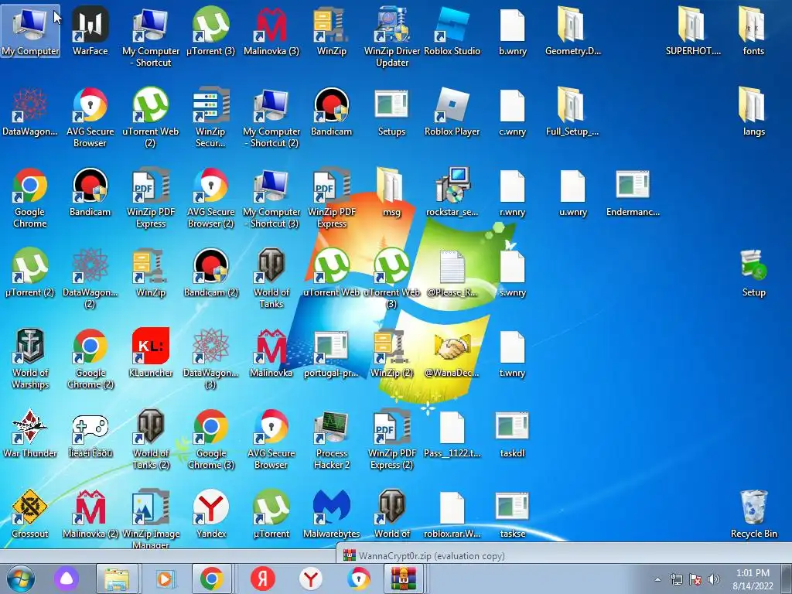This screenshot has height=594, width=792.
Task: Open the volume control in tray
Action: (x=714, y=579)
